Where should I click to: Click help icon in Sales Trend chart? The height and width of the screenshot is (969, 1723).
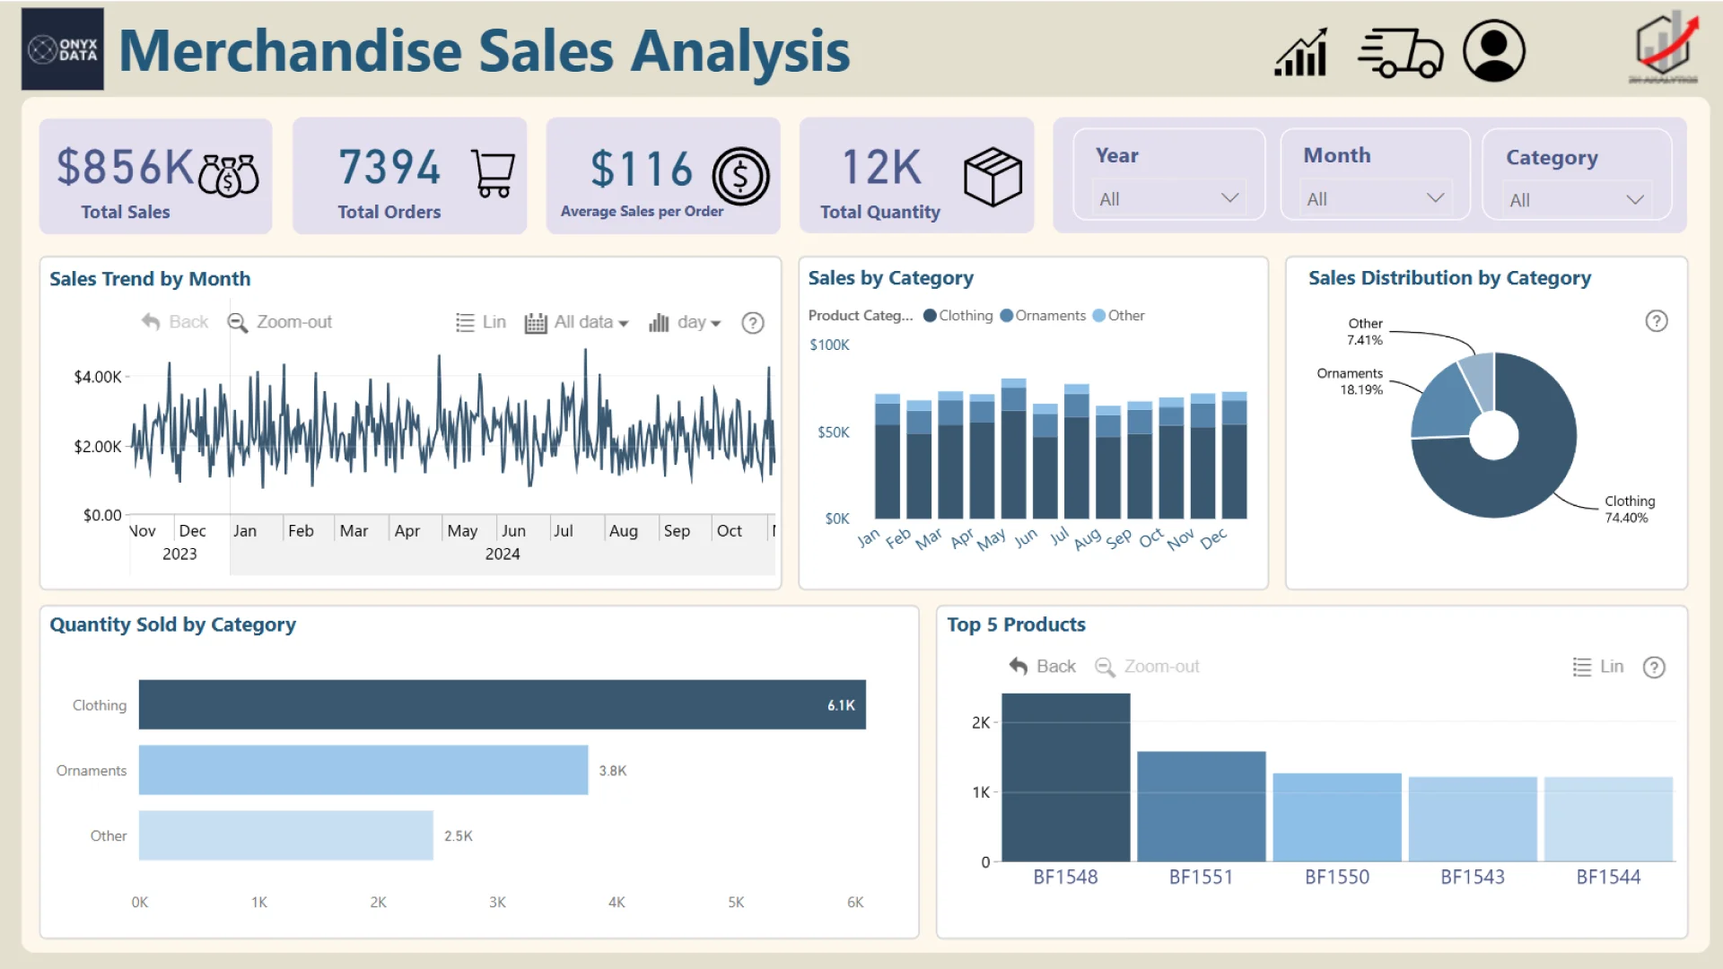pyautogui.click(x=753, y=323)
